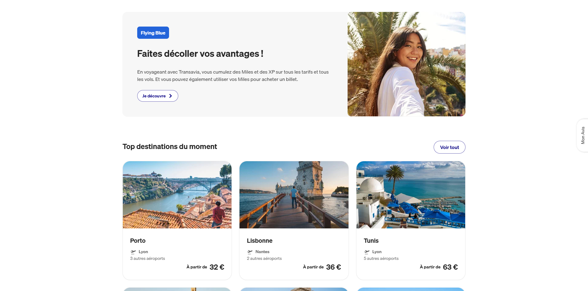
Task: Click the Lyon airport label in Tunis card
Action: (377, 252)
